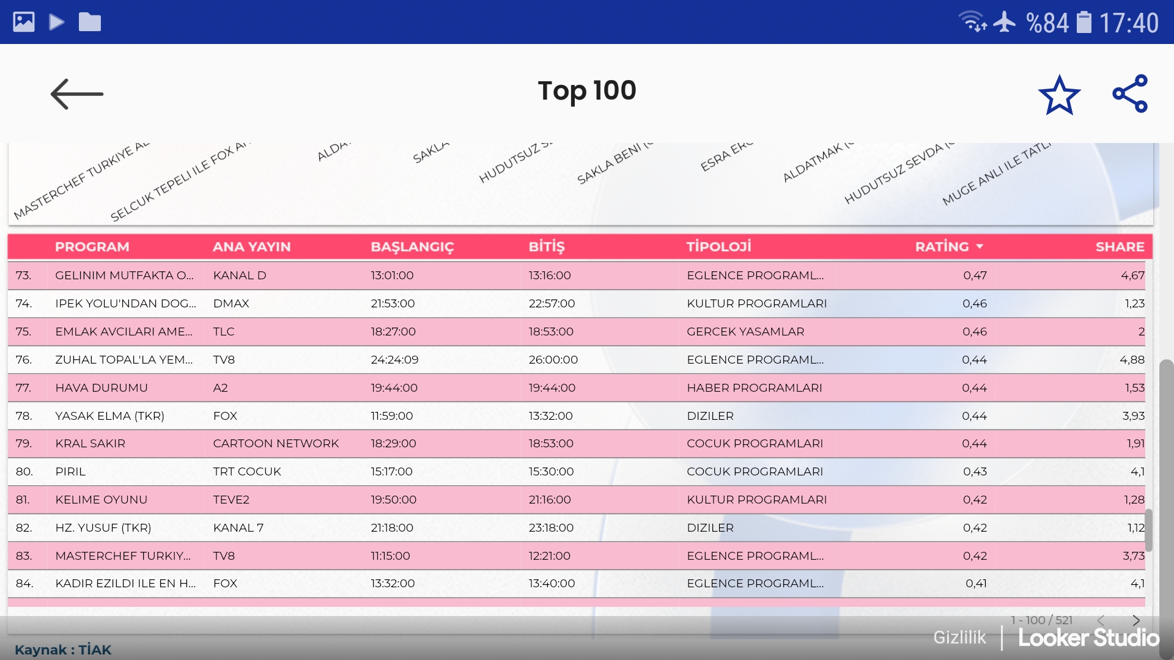The image size is (1174, 660).
Task: Sort the table by the SHARE column
Action: (1120, 246)
